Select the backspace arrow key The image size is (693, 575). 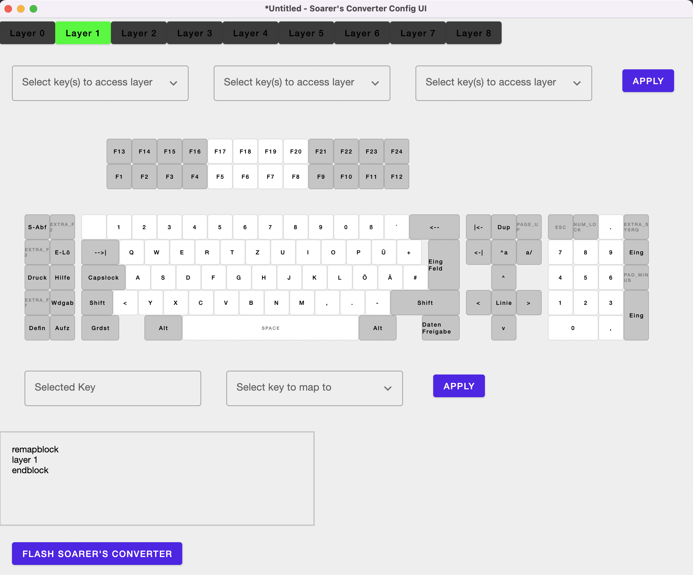(434, 227)
